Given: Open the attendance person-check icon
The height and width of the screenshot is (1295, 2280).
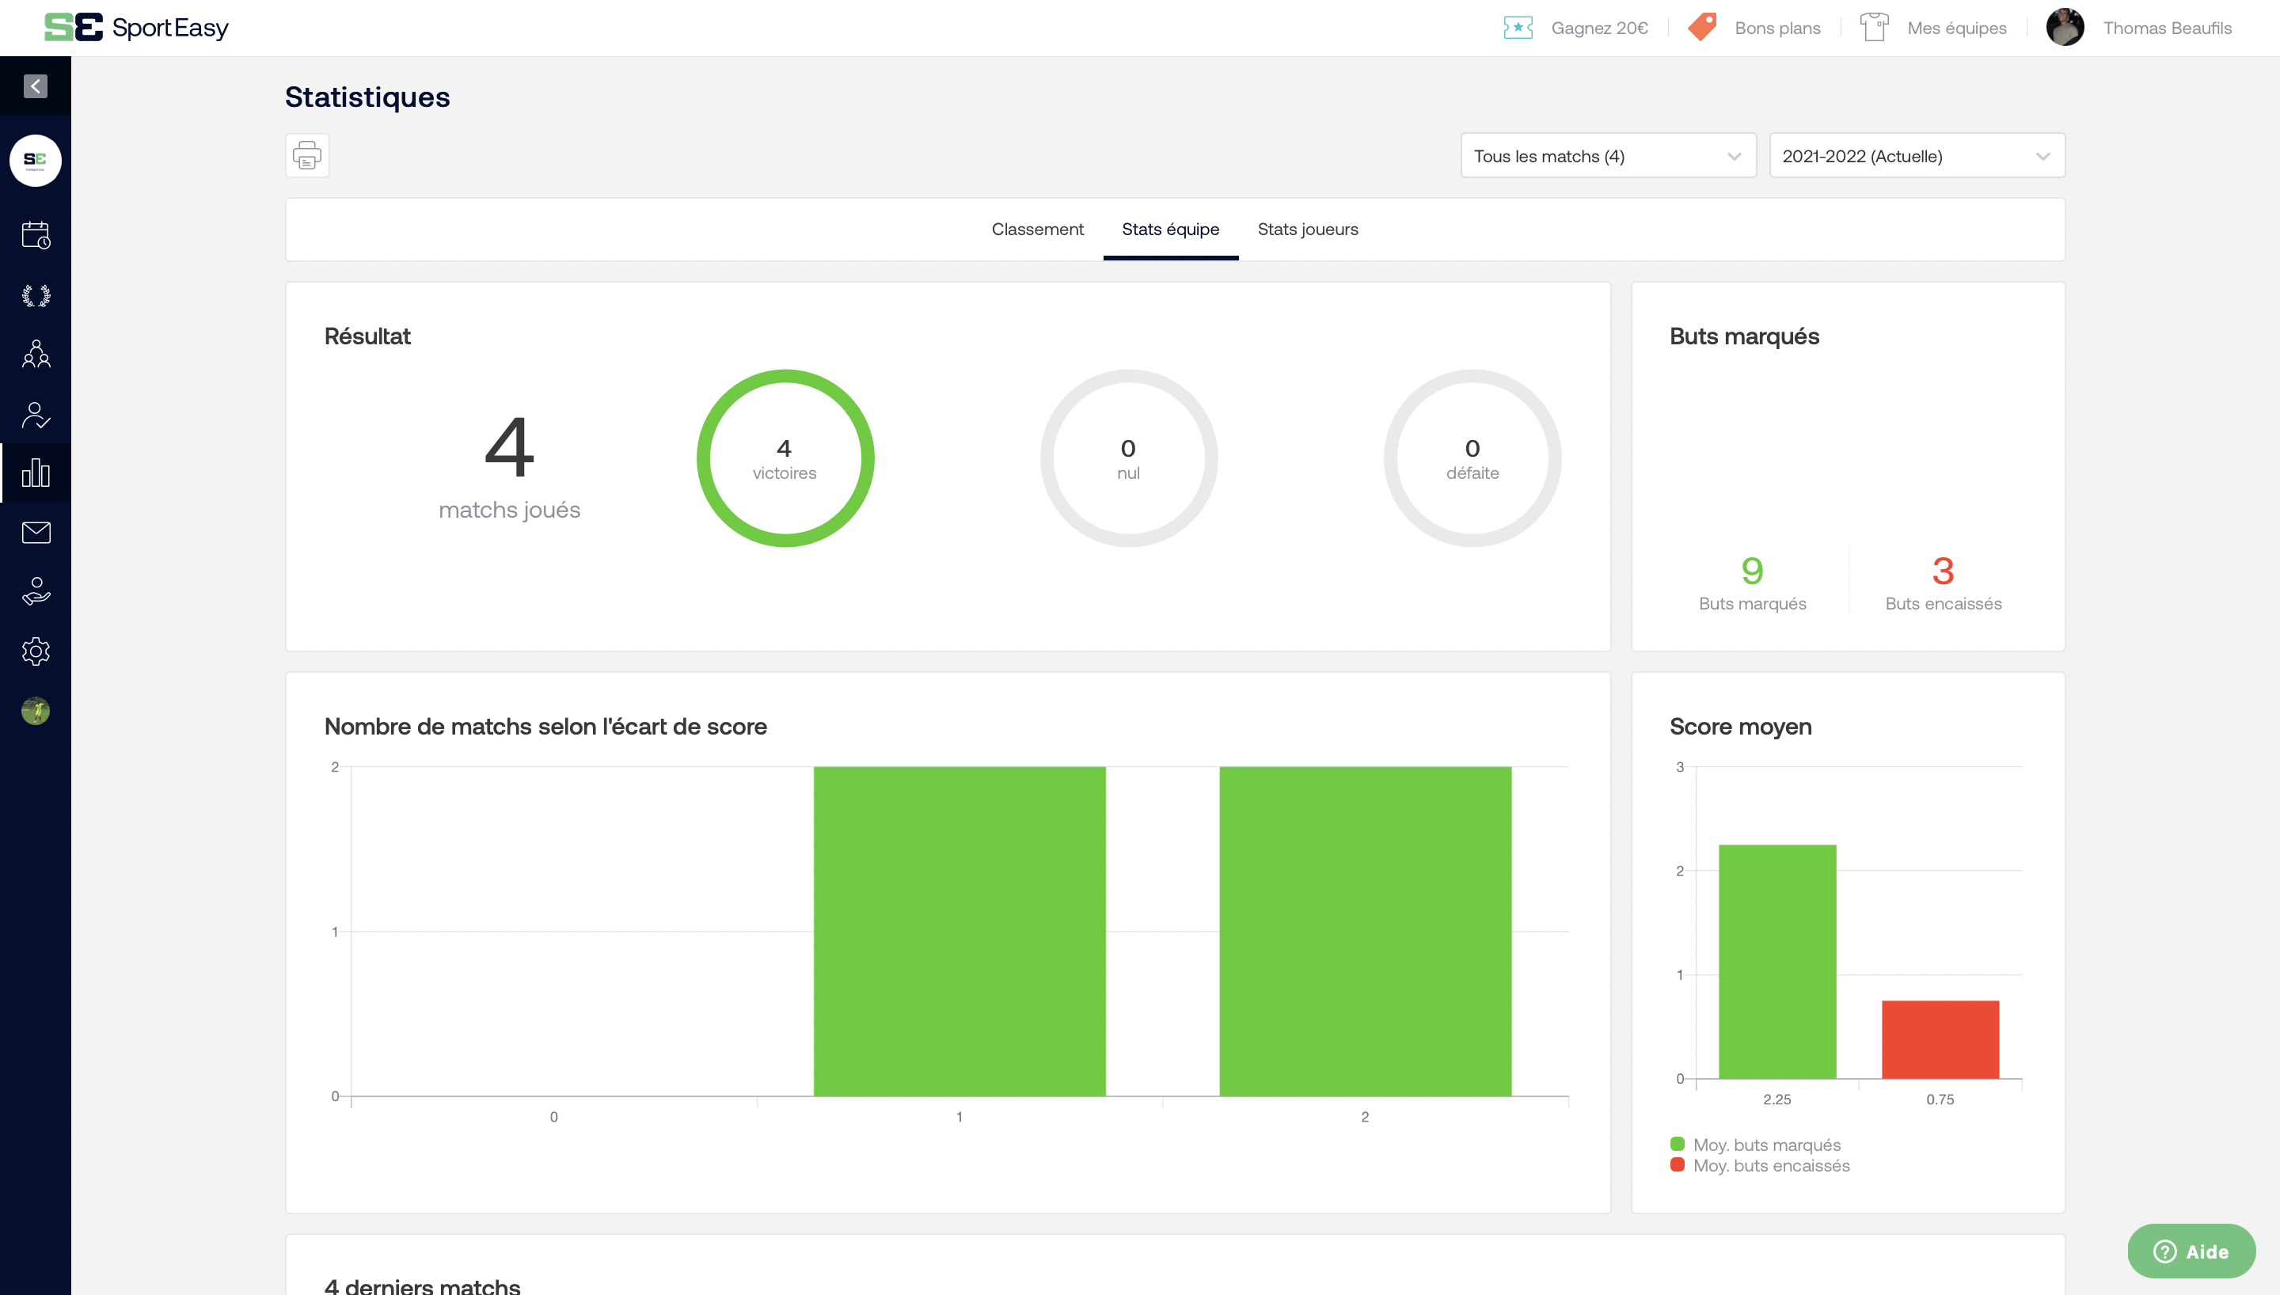Looking at the screenshot, I should 36,415.
